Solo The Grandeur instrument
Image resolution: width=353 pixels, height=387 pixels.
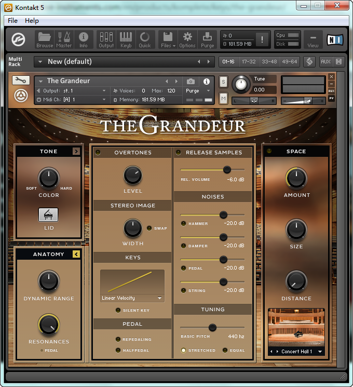pos(223,82)
